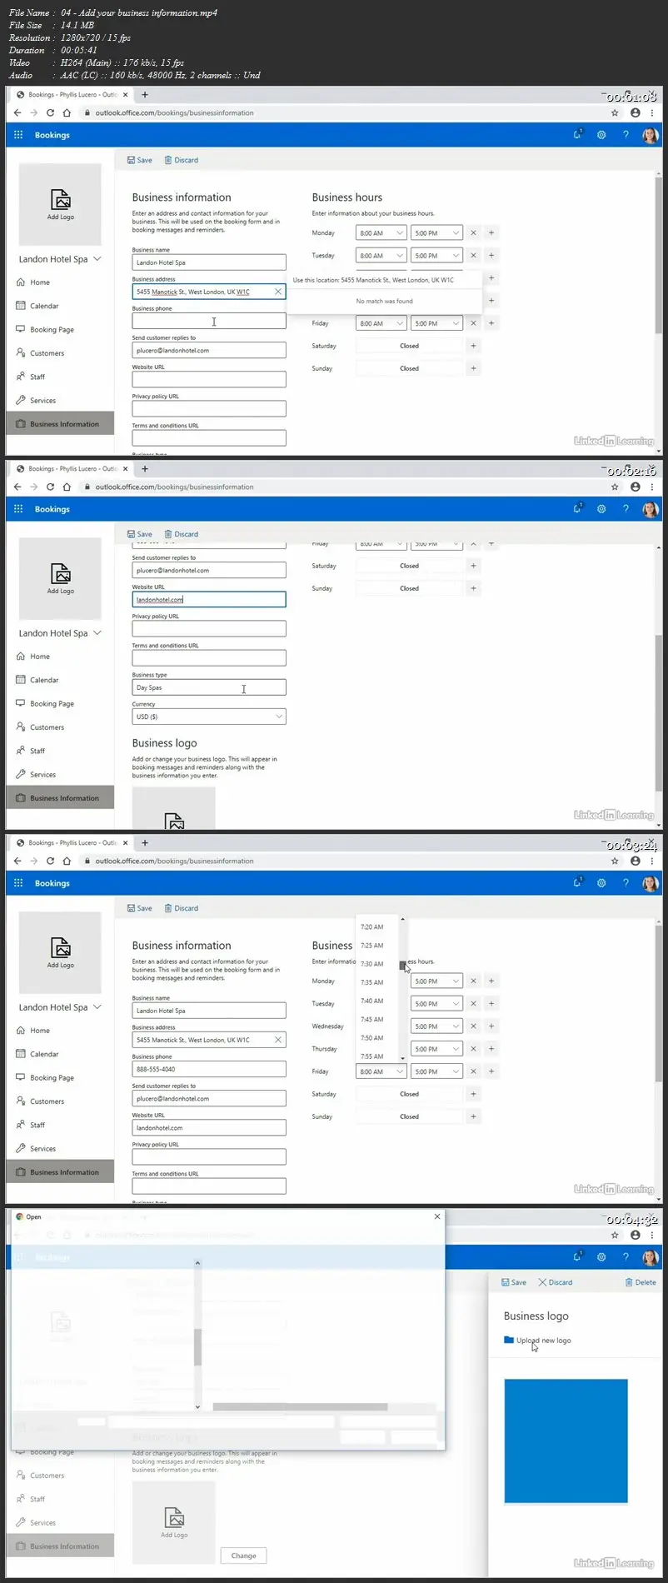Select suggested location 5455 Manotick St
Viewport: 668px width, 1583px height.
pos(384,280)
